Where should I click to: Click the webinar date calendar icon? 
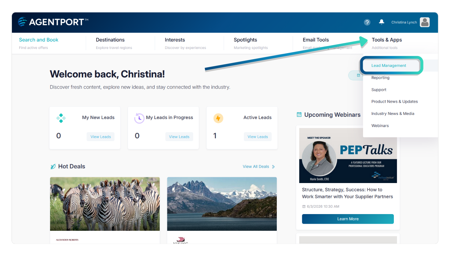(304, 207)
